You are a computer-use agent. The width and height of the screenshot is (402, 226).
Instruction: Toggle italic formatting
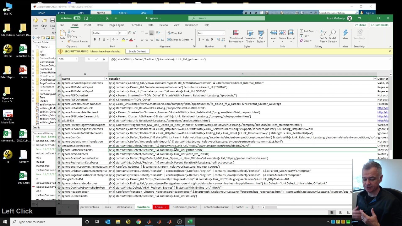100,40
